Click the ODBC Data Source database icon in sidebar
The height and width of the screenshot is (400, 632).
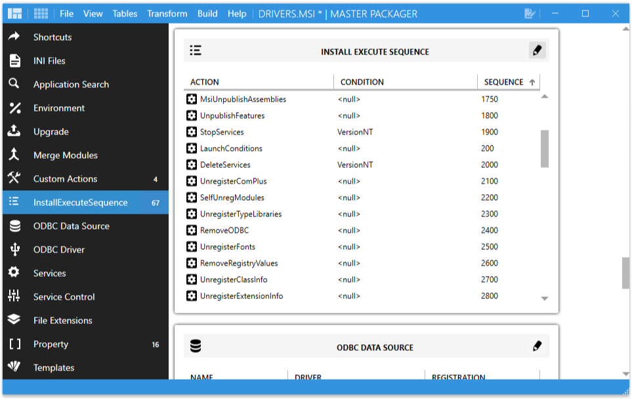coord(15,226)
